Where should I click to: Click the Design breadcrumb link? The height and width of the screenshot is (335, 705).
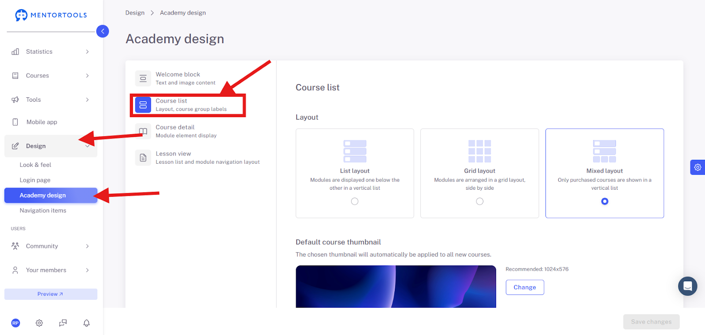pos(135,13)
